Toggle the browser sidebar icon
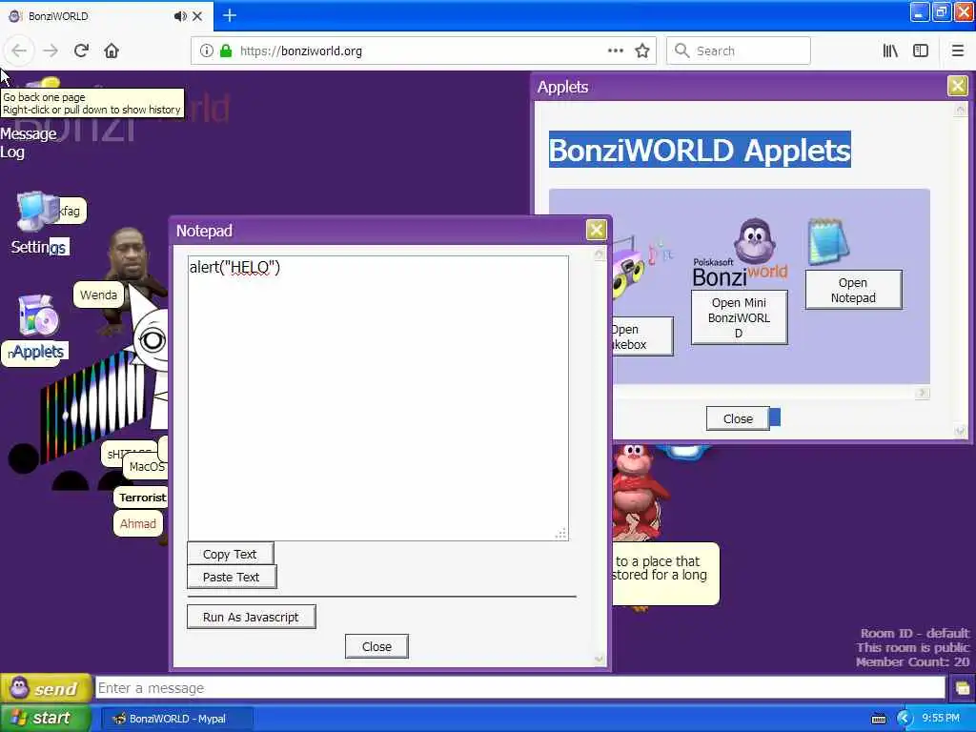The image size is (976, 732). pos(921,51)
